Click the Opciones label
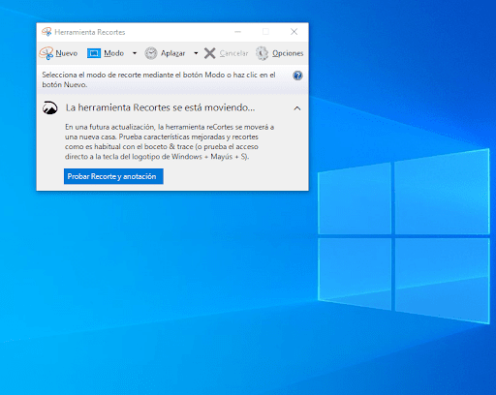Viewport: 496px width, 395px height. (x=288, y=53)
